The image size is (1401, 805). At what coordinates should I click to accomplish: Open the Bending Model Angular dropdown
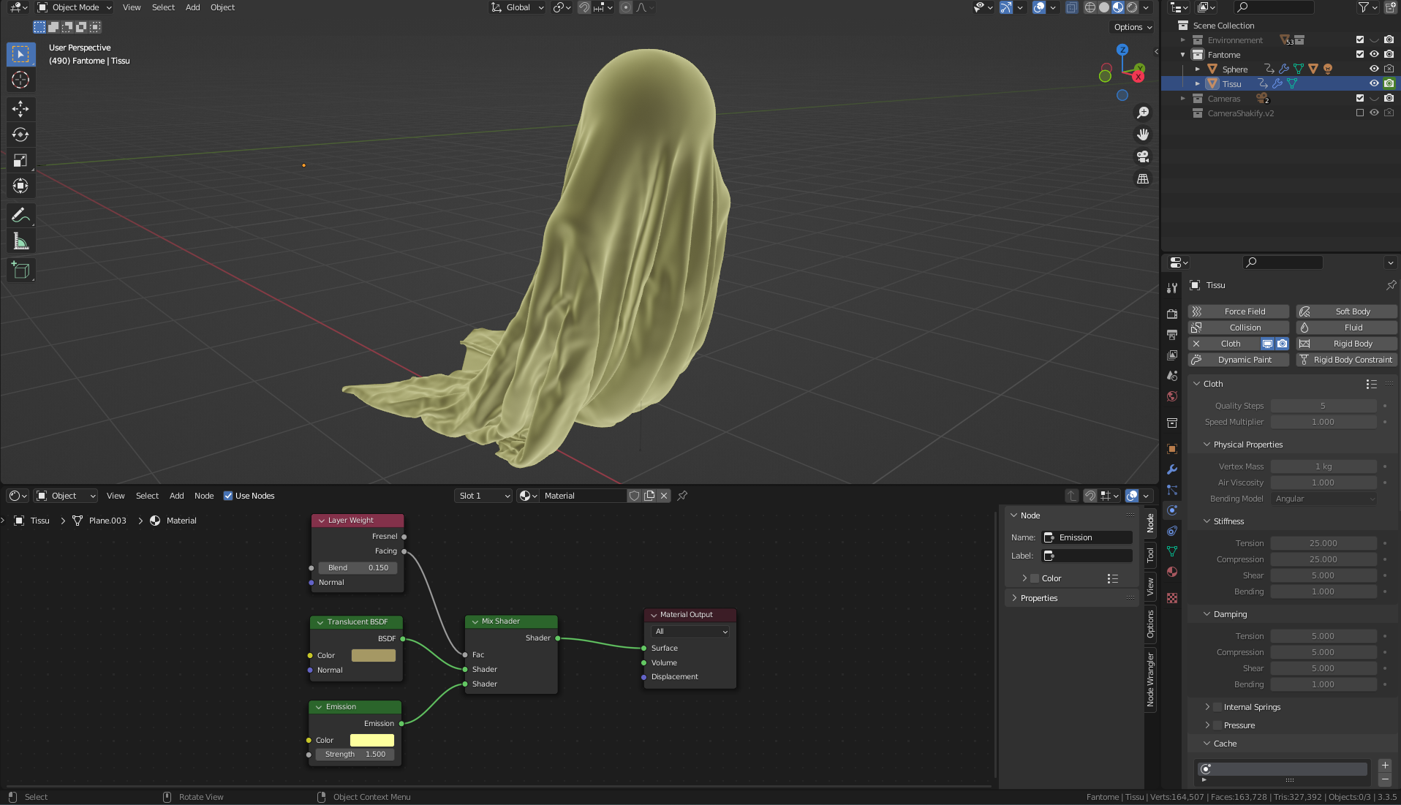tap(1323, 499)
